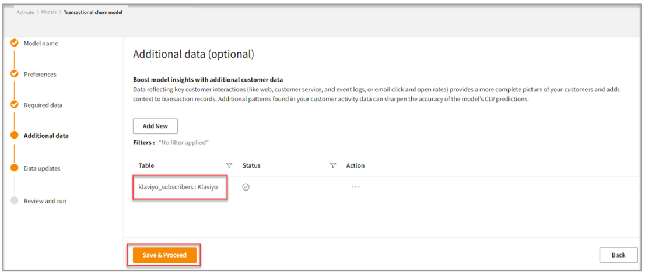Open the Table column filter icon

coord(229,166)
